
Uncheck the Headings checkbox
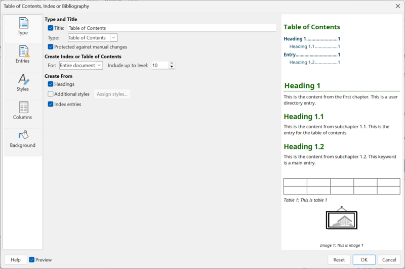[51, 84]
